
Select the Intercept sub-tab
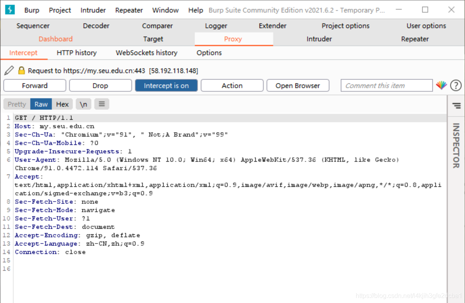tap(24, 53)
